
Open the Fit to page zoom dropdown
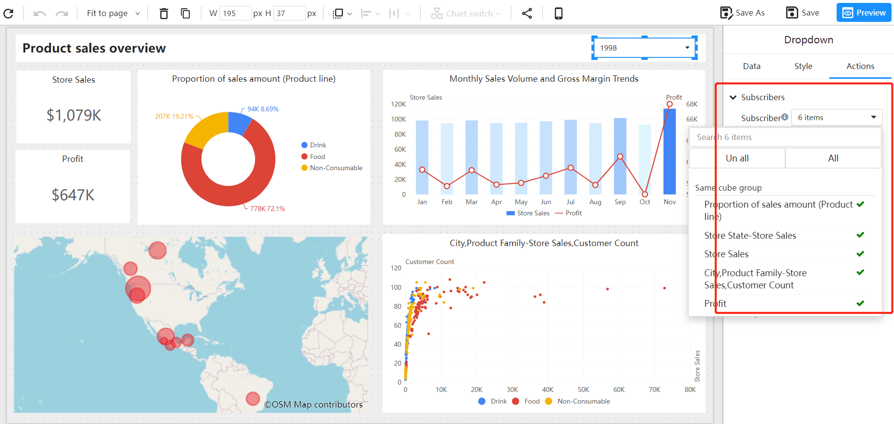tap(113, 13)
